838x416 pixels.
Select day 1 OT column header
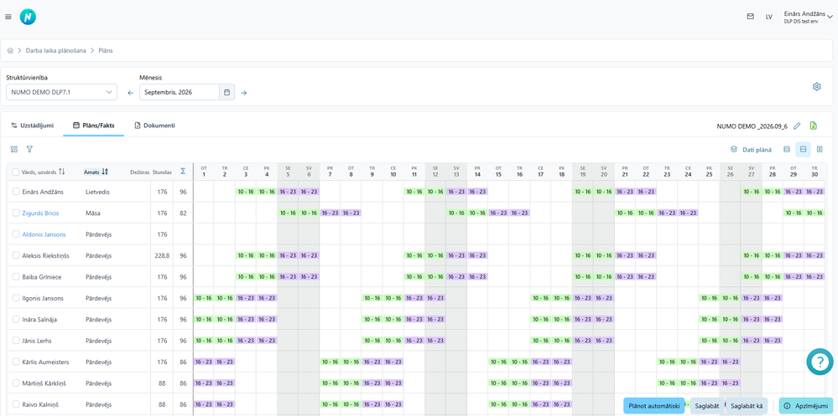point(204,172)
